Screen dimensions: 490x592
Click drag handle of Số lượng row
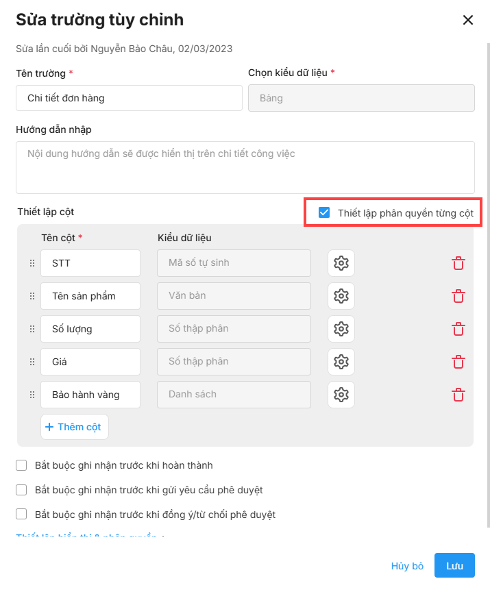pos(32,329)
